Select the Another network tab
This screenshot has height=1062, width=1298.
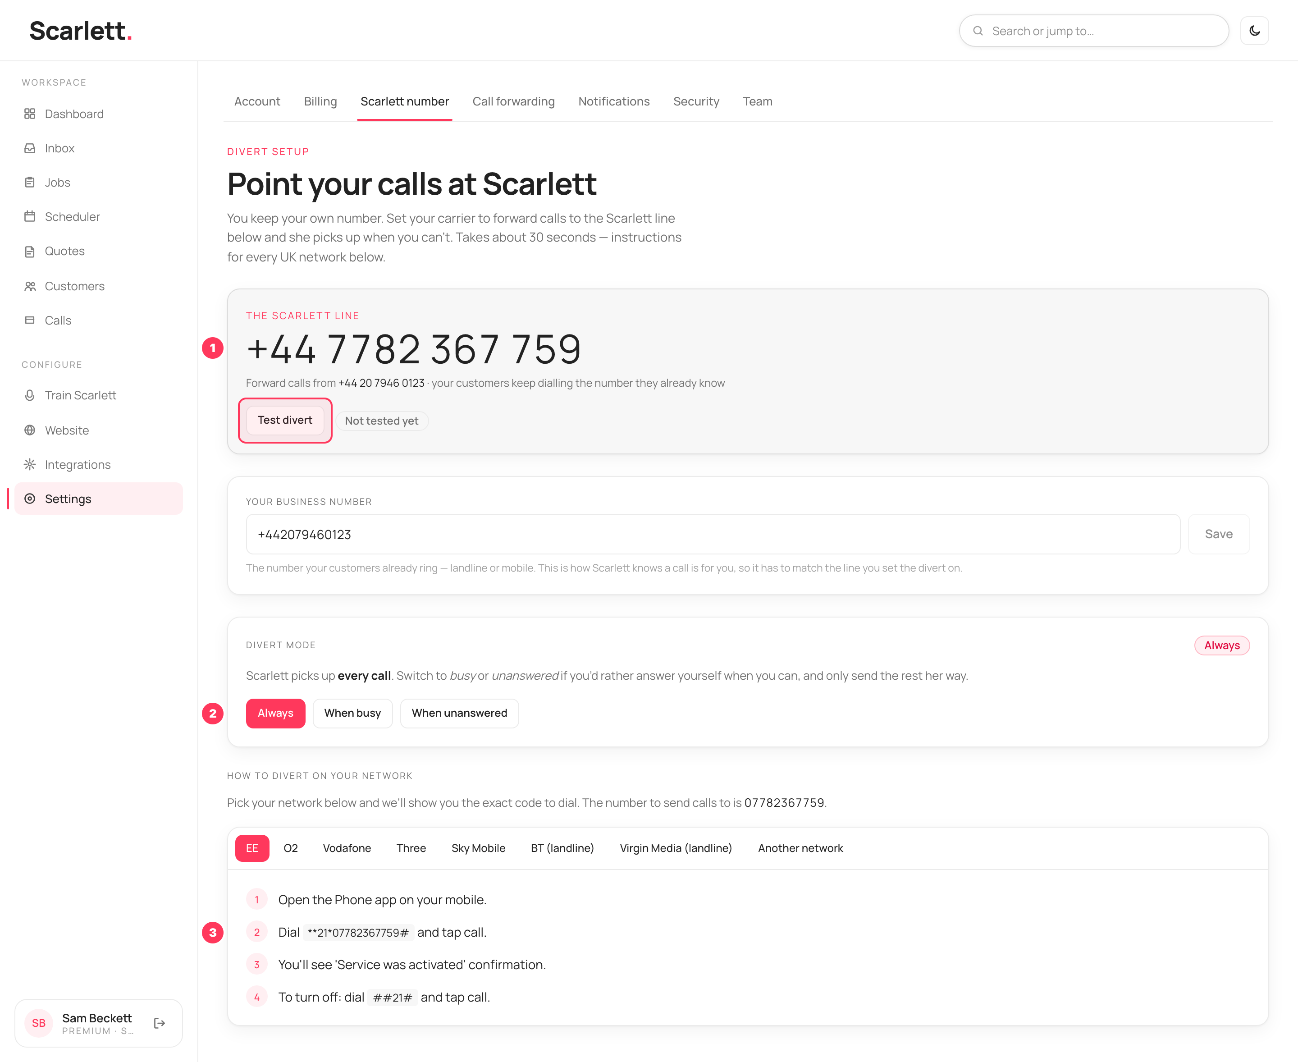(x=800, y=848)
